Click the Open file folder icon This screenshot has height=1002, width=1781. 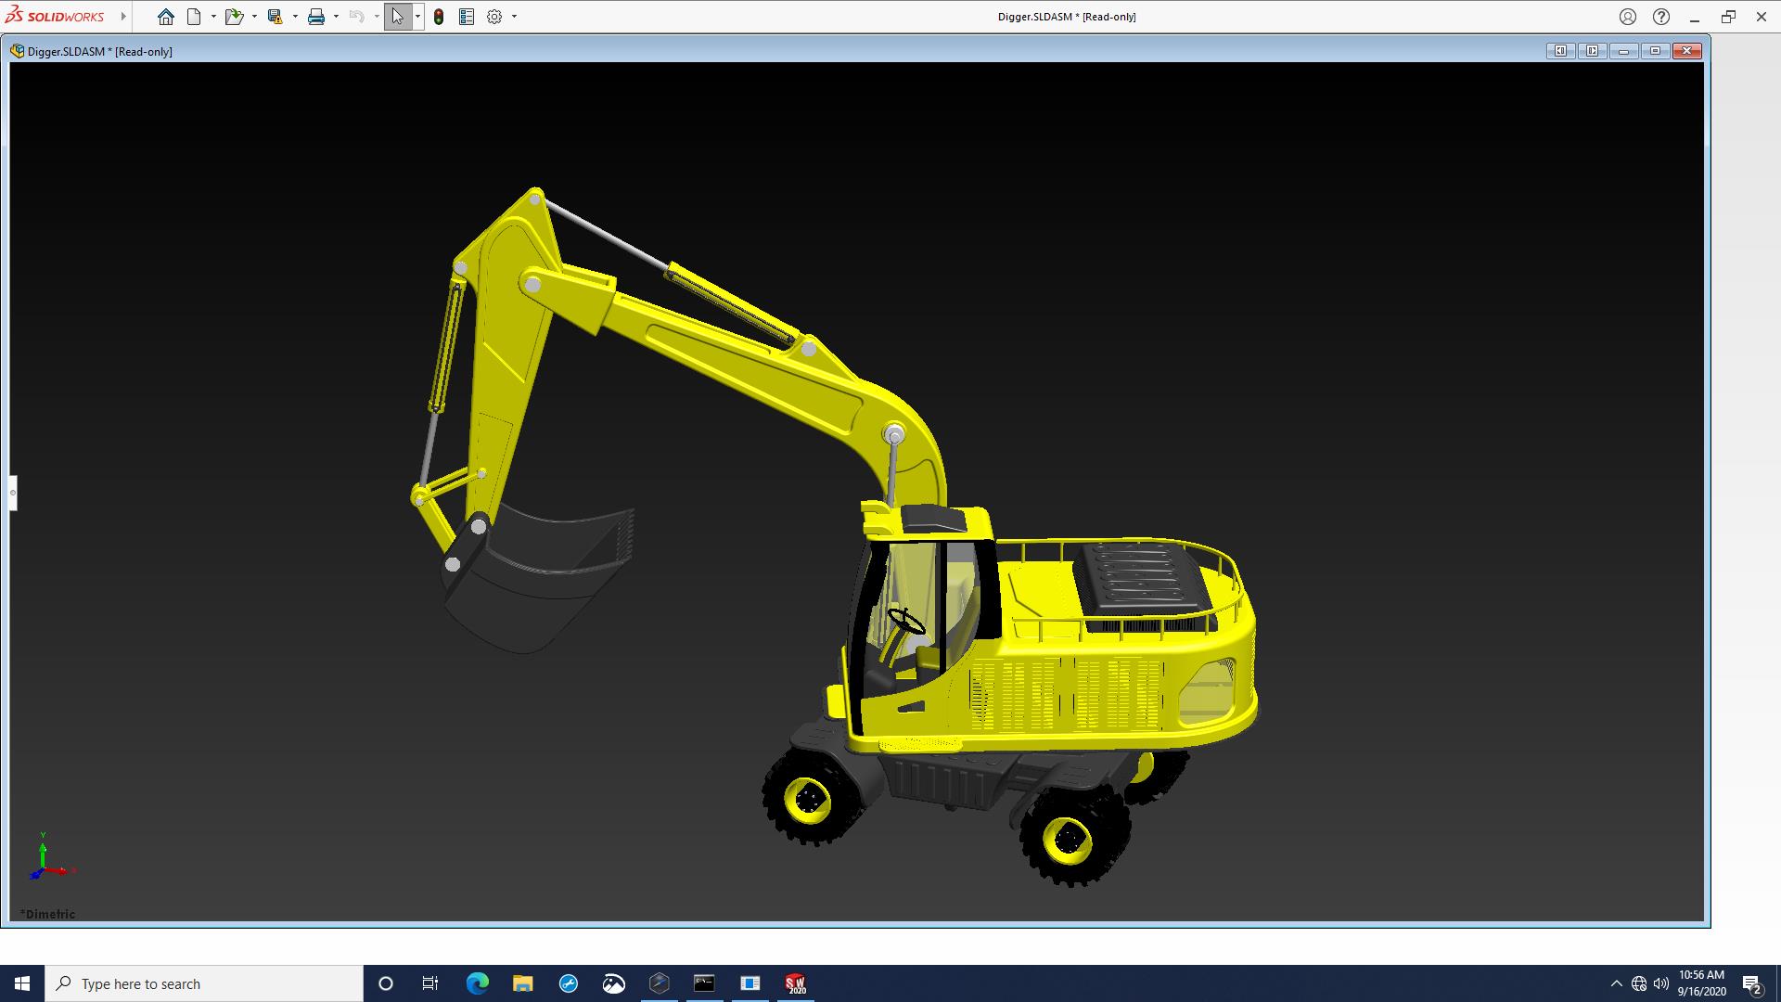point(233,17)
